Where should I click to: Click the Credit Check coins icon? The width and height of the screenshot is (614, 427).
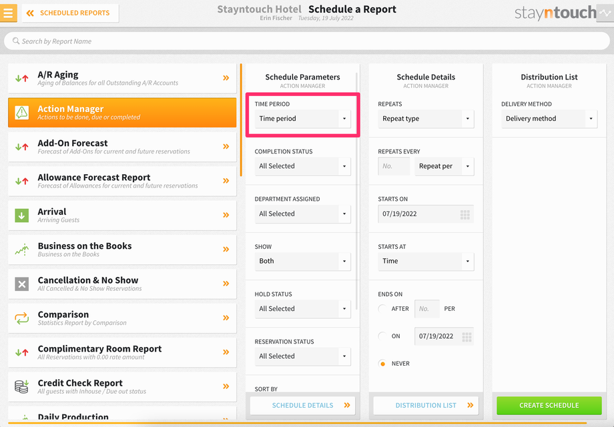[22, 386]
